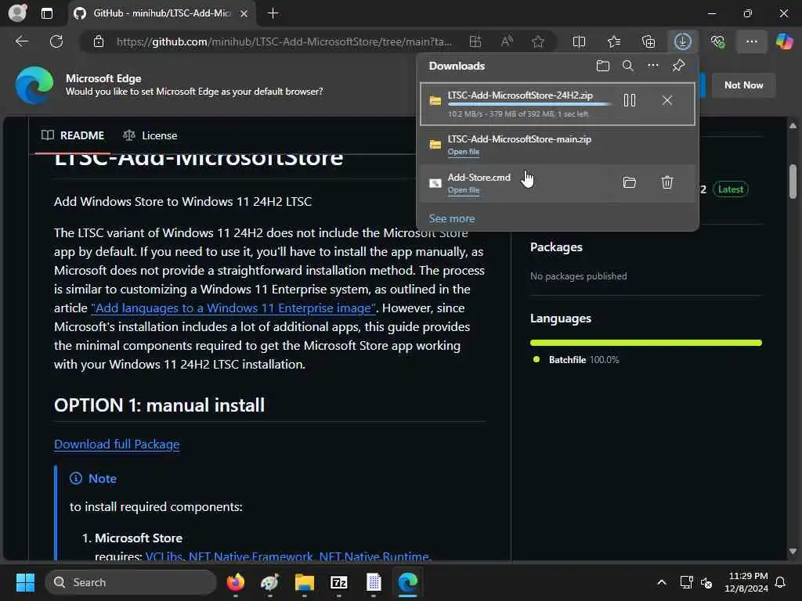The height and width of the screenshot is (601, 802).
Task: Click See more downloads link
Action: 452,219
